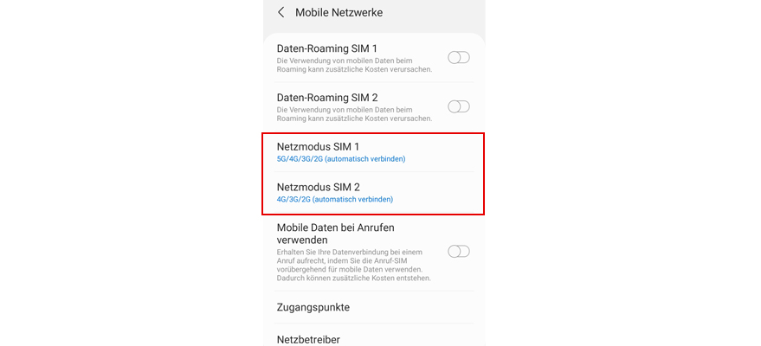Tap the Netzmodus SIM 1 title
Screen dimensions: 761x346
click(318, 146)
